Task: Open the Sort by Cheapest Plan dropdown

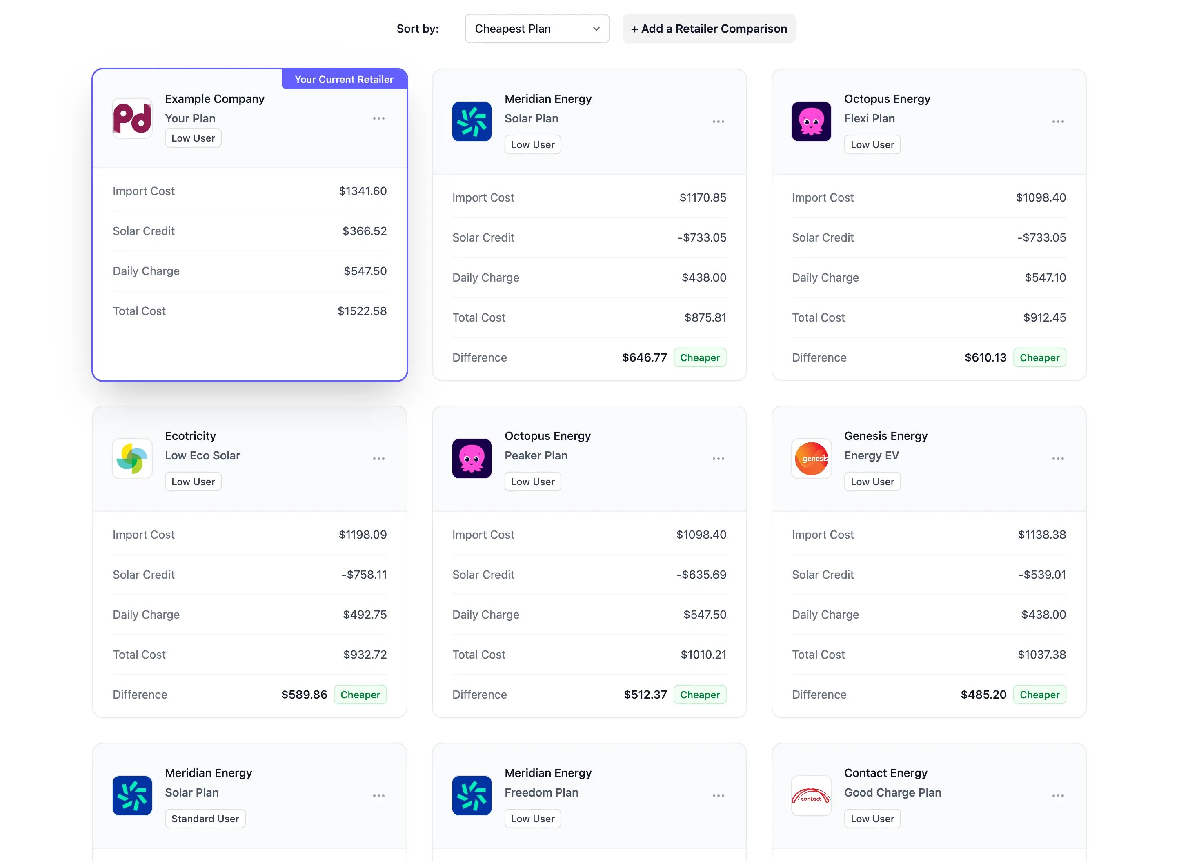Action: click(x=536, y=29)
